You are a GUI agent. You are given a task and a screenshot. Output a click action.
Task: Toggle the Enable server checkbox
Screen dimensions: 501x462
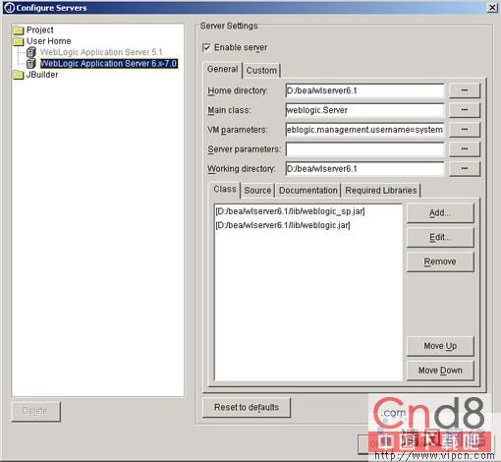click(x=206, y=48)
